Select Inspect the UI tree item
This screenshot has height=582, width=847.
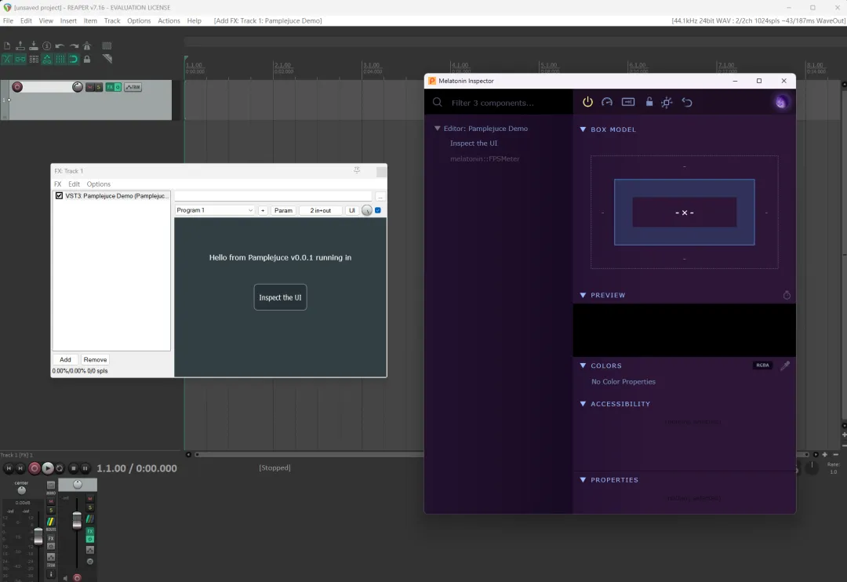(x=474, y=144)
